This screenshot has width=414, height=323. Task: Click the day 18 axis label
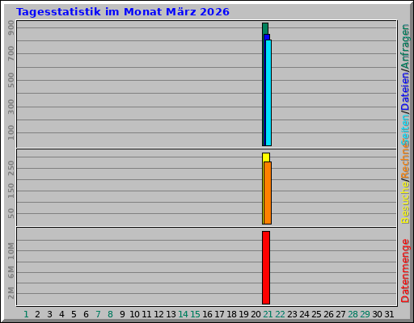click(x=231, y=314)
